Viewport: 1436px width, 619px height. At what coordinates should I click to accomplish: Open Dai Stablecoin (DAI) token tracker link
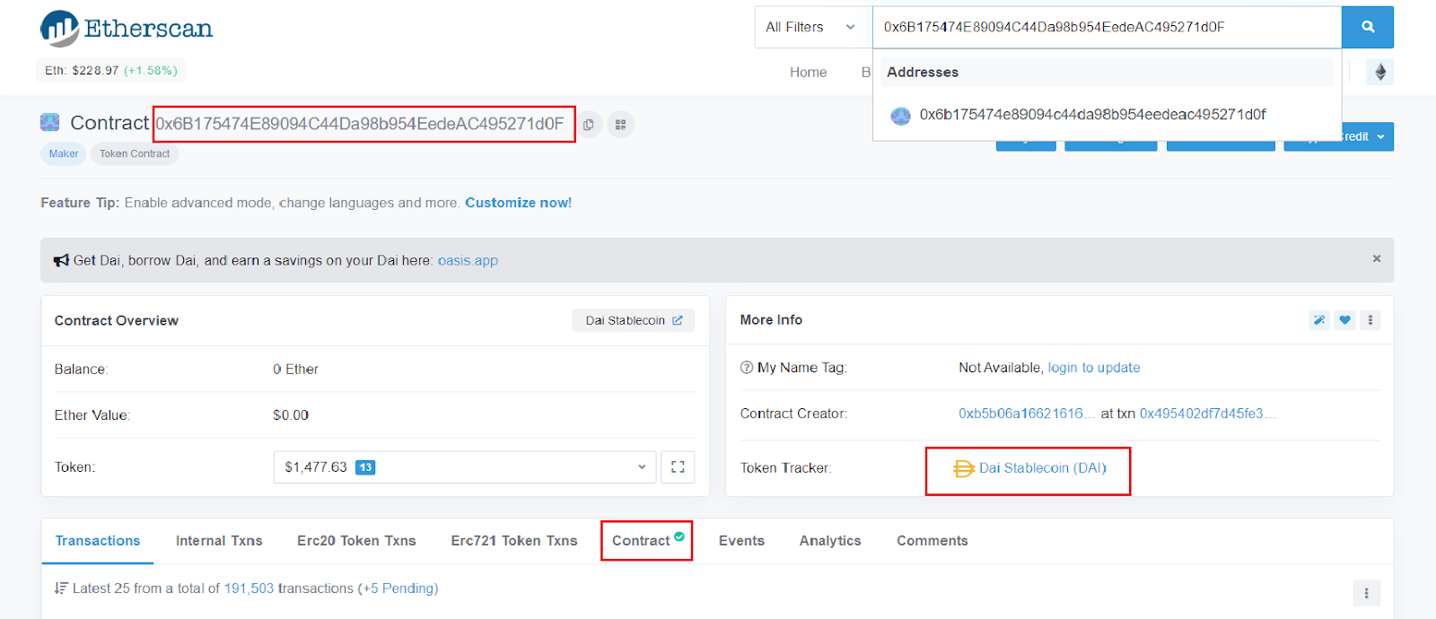pos(1043,468)
